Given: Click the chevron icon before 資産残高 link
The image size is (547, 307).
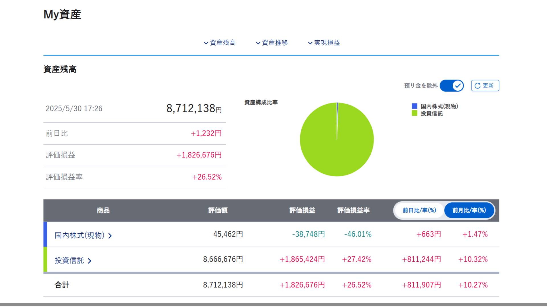Looking at the screenshot, I should pyautogui.click(x=206, y=43).
